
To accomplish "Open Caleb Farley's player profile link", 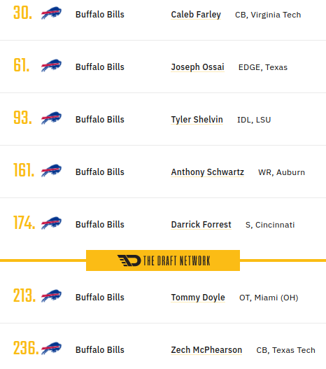I will tap(196, 15).
